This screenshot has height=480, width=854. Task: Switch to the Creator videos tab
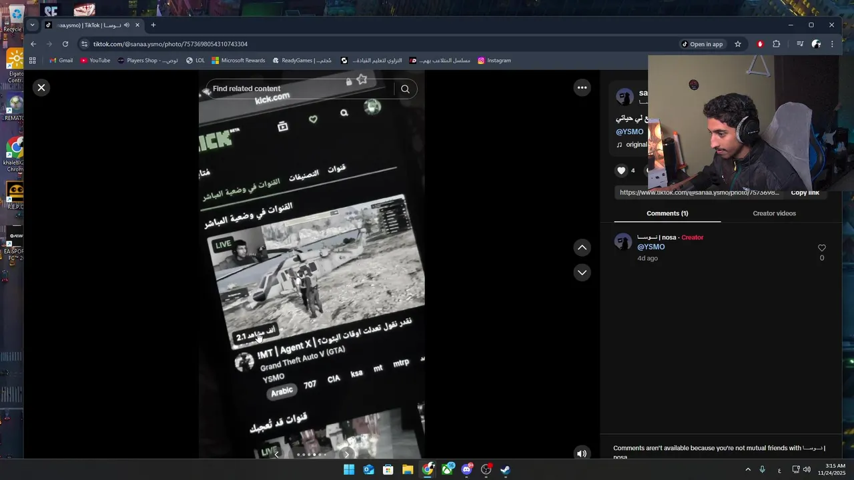point(774,213)
